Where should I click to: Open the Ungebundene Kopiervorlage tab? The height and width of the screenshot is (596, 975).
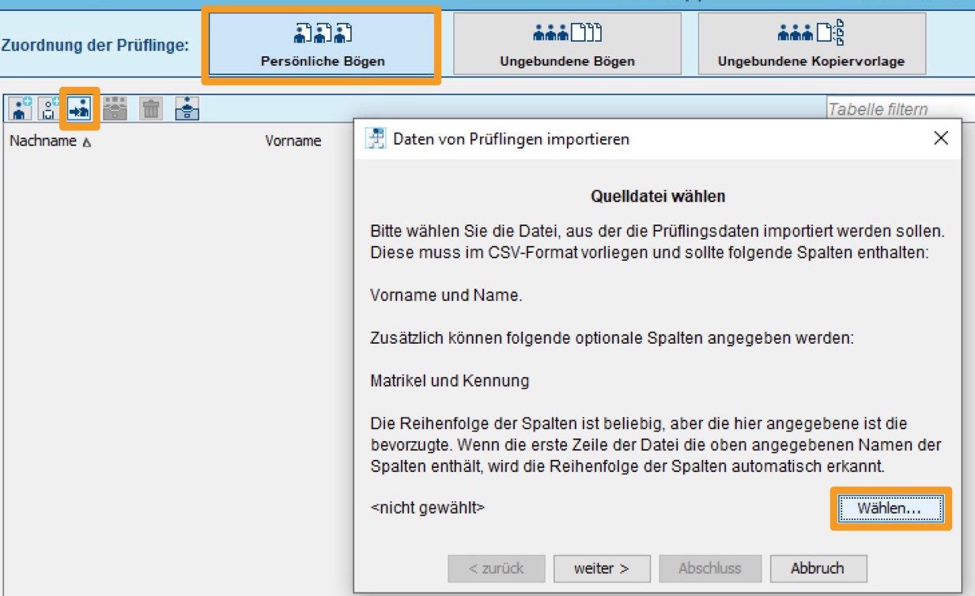[811, 43]
